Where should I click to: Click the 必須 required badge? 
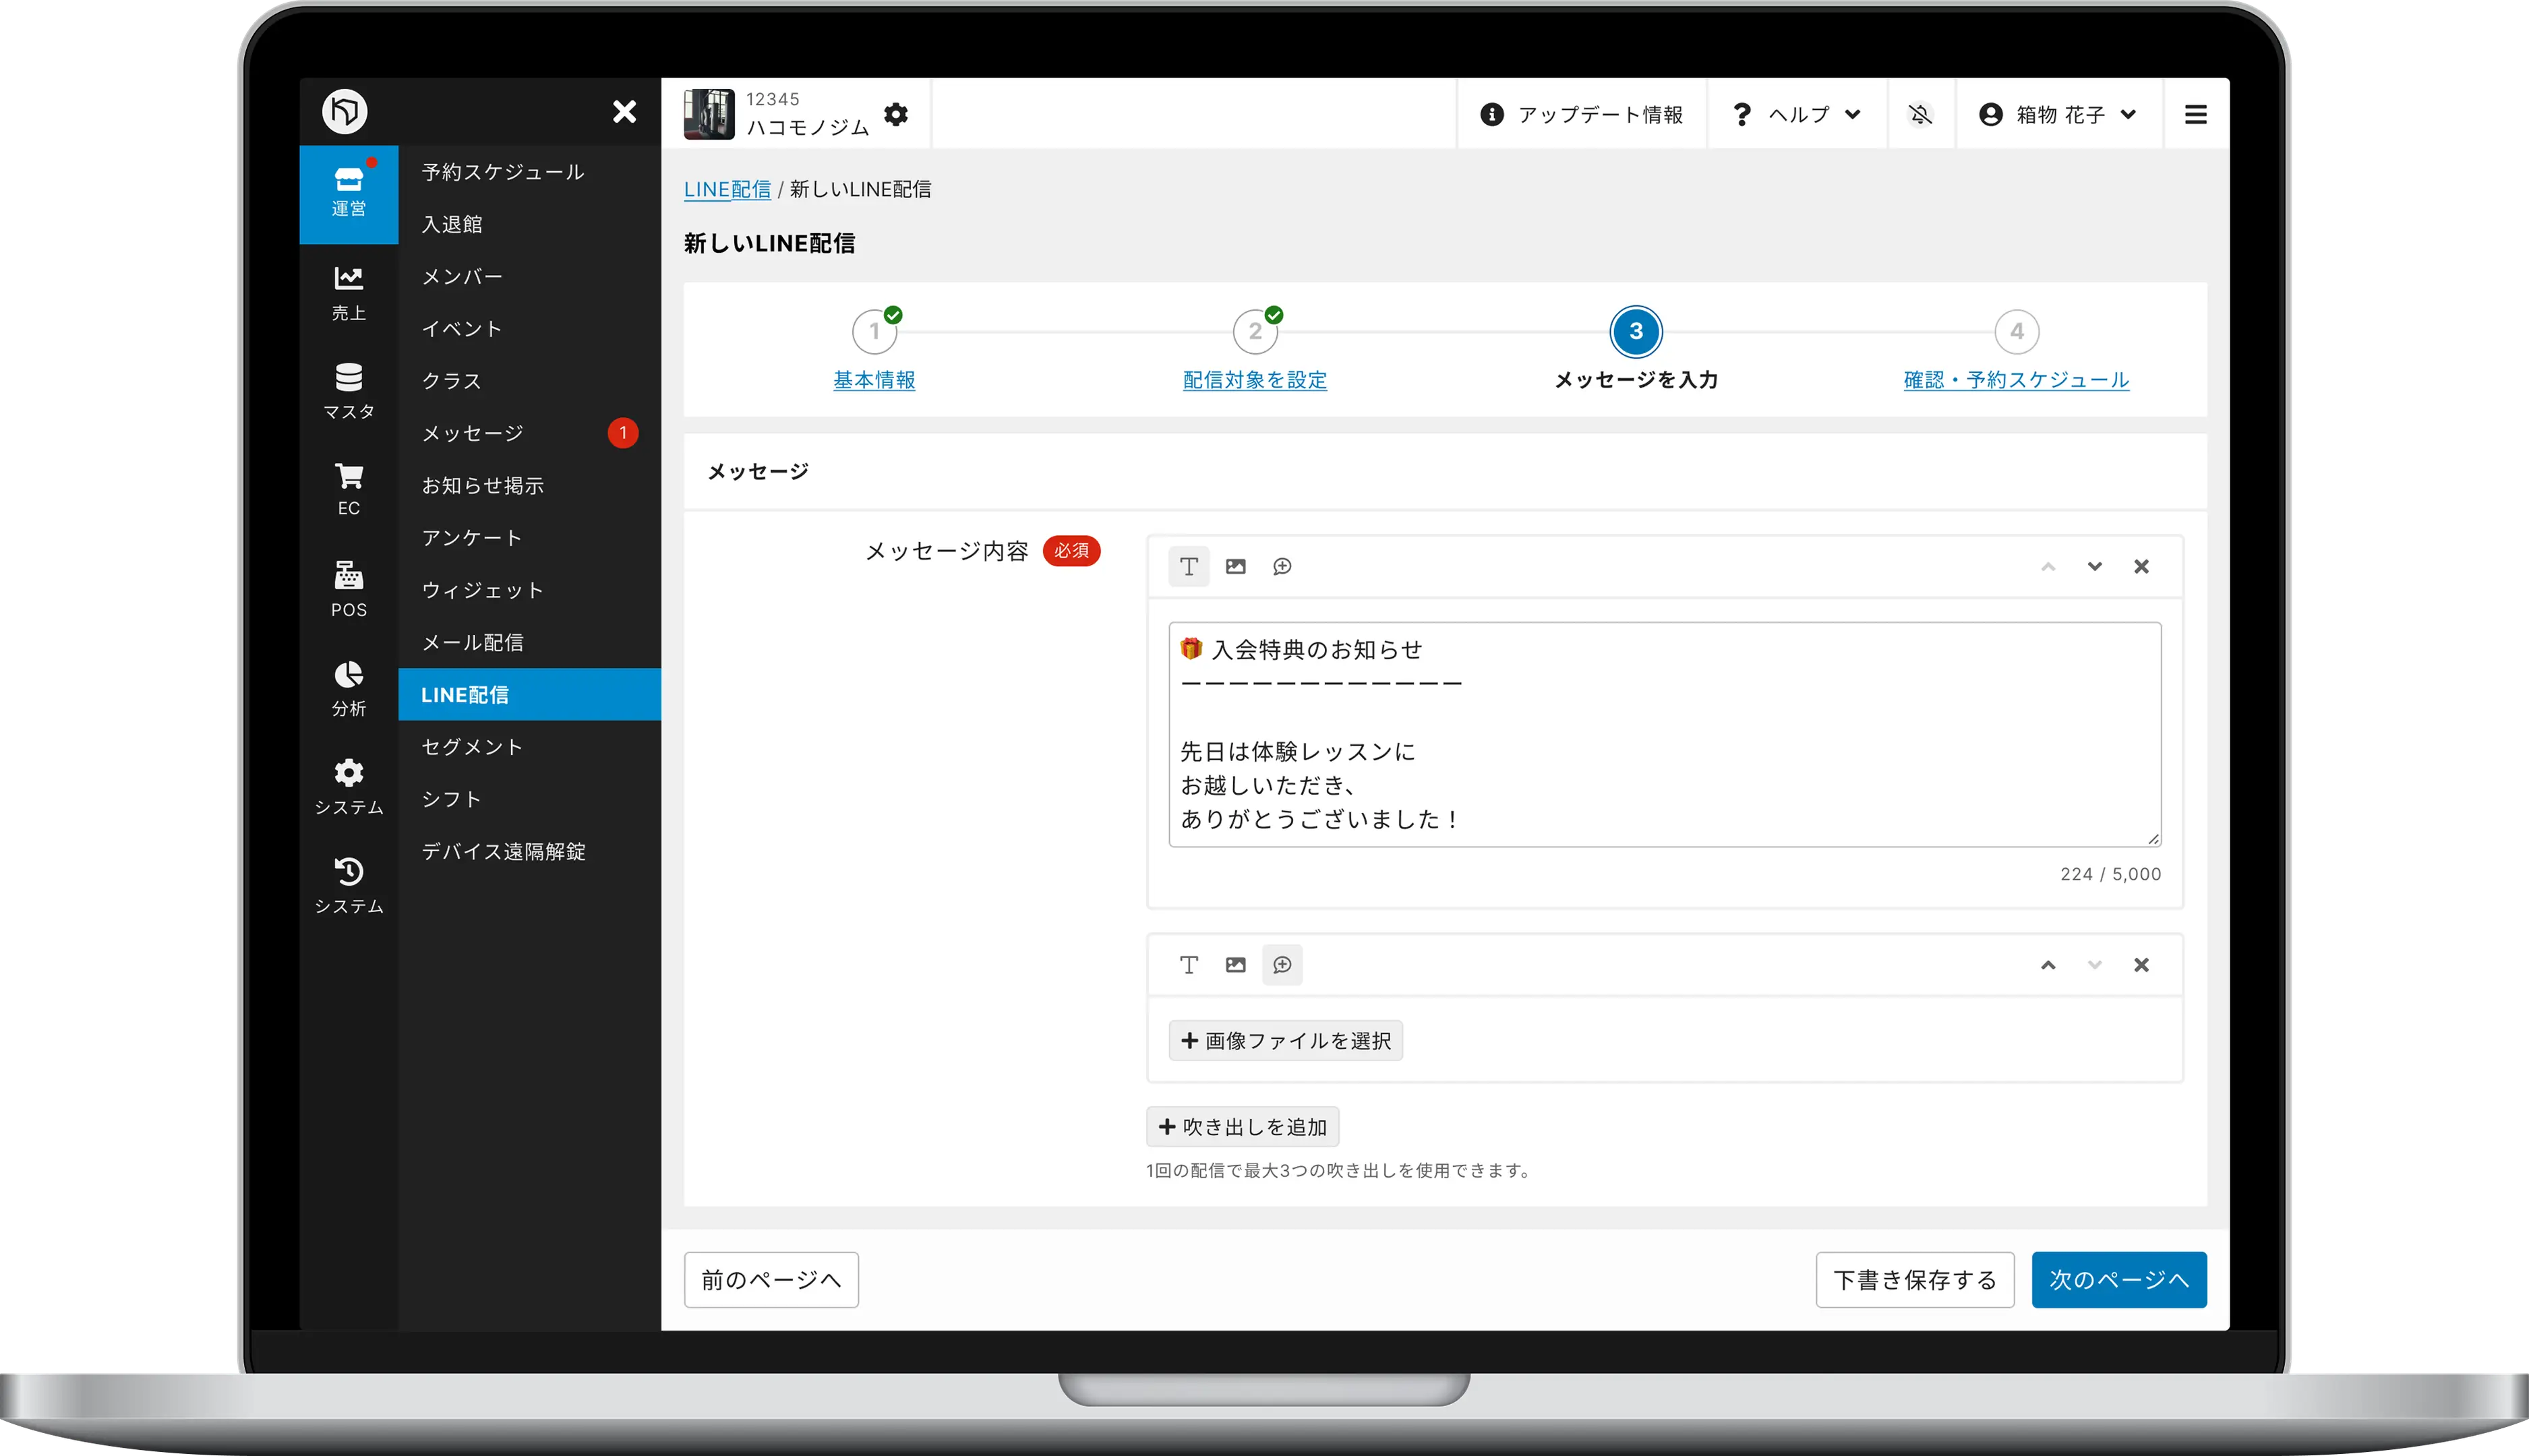[1071, 551]
